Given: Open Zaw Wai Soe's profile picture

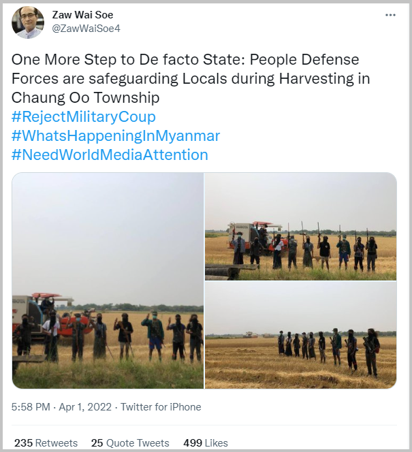Looking at the screenshot, I should [x=28, y=22].
